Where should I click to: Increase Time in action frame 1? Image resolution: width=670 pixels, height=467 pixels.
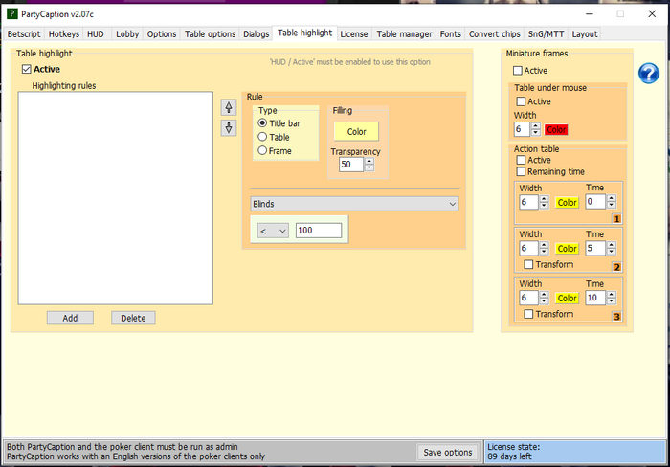pos(612,199)
